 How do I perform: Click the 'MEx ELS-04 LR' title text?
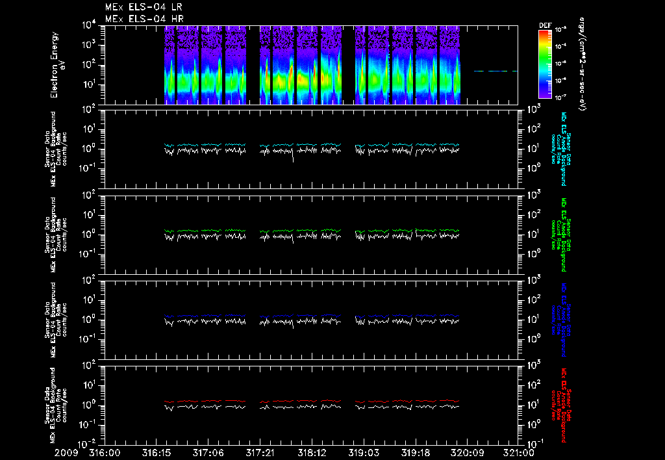(144, 7)
